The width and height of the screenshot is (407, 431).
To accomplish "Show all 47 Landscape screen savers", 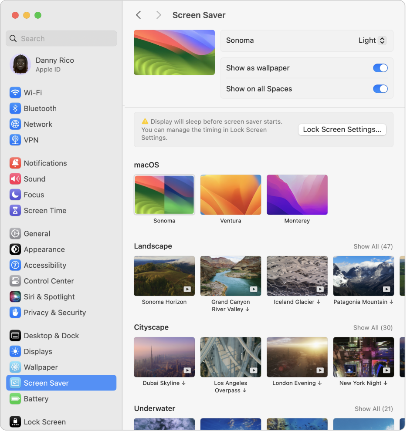I will [373, 246].
